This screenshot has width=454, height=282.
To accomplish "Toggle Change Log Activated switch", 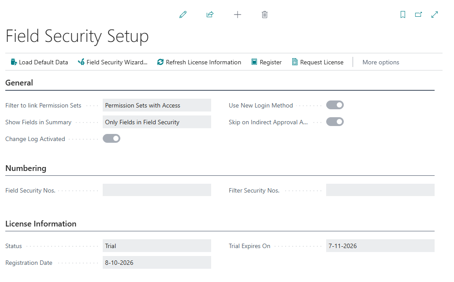I will tap(112, 139).
